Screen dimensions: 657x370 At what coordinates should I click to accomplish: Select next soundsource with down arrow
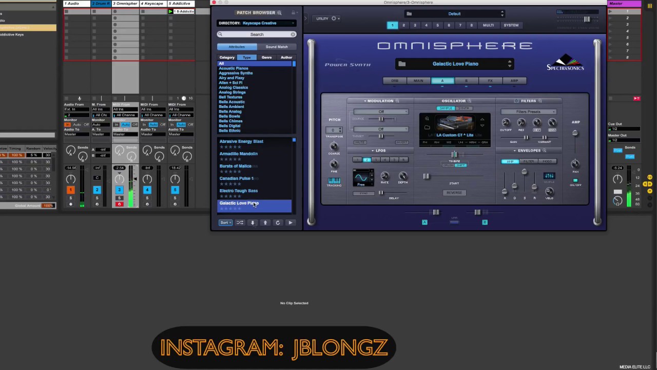[482, 125]
